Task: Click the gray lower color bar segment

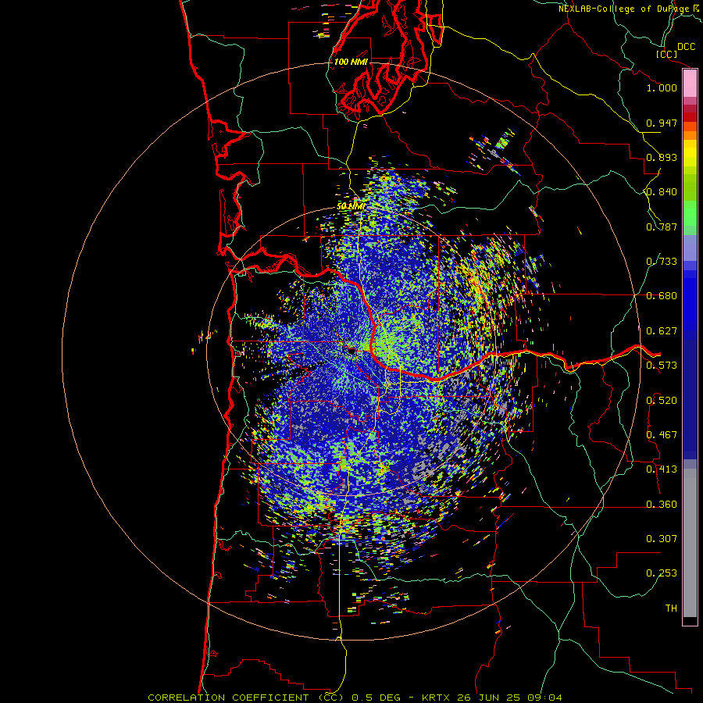Action: pyautogui.click(x=690, y=543)
